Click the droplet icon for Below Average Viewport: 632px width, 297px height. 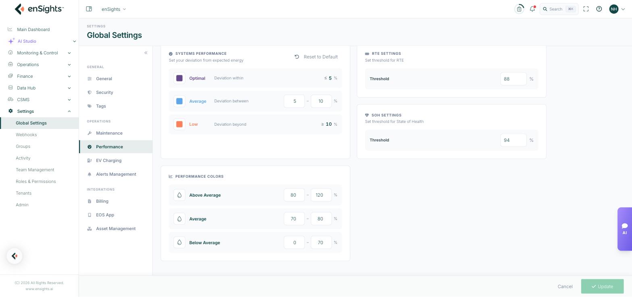click(x=179, y=243)
